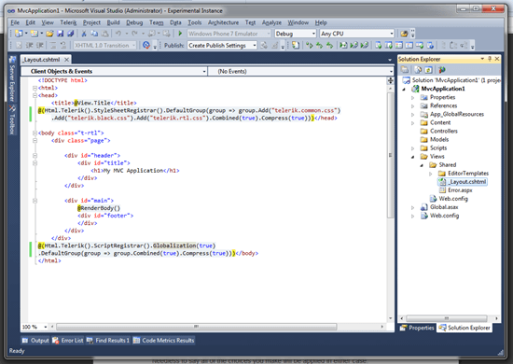This screenshot has height=364, width=513.
Task: Expand the Scripts folder node
Action: [x=413, y=148]
